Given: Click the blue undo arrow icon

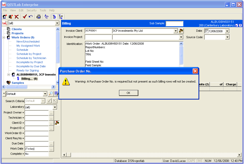Looking at the screenshot, I should click(x=31, y=17).
